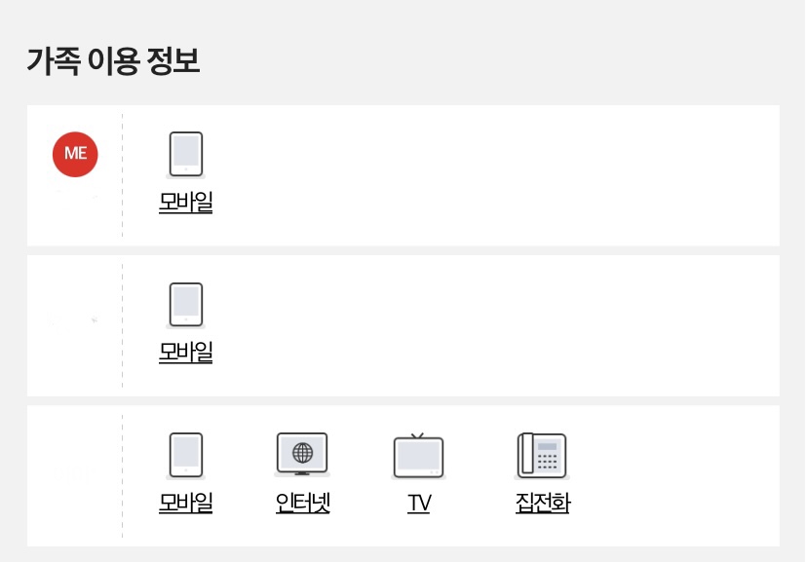Click the 집전화 home phone icon

(542, 455)
